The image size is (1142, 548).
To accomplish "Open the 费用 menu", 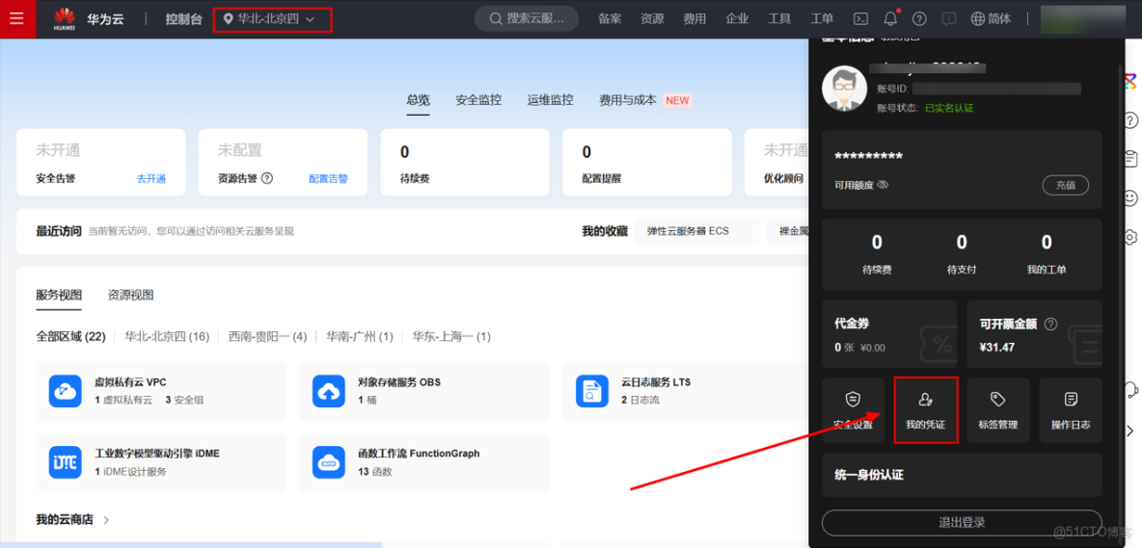I will point(694,19).
